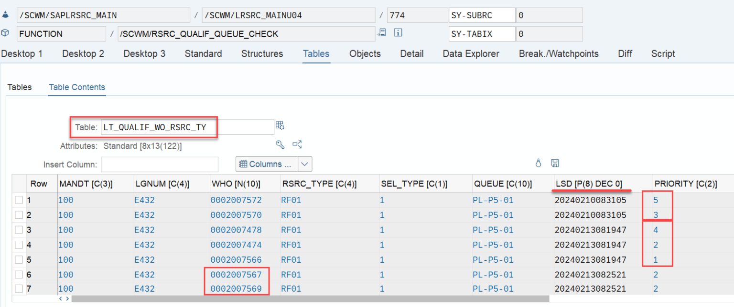Screen dimensions: 734x307
Task: Open the Columns dropdown arrow
Action: [x=305, y=164]
